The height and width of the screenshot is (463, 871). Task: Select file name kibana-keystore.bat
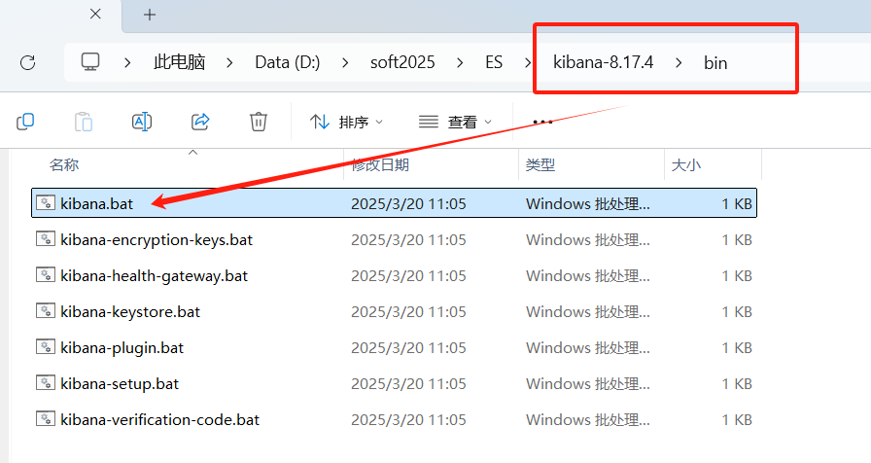coord(130,312)
